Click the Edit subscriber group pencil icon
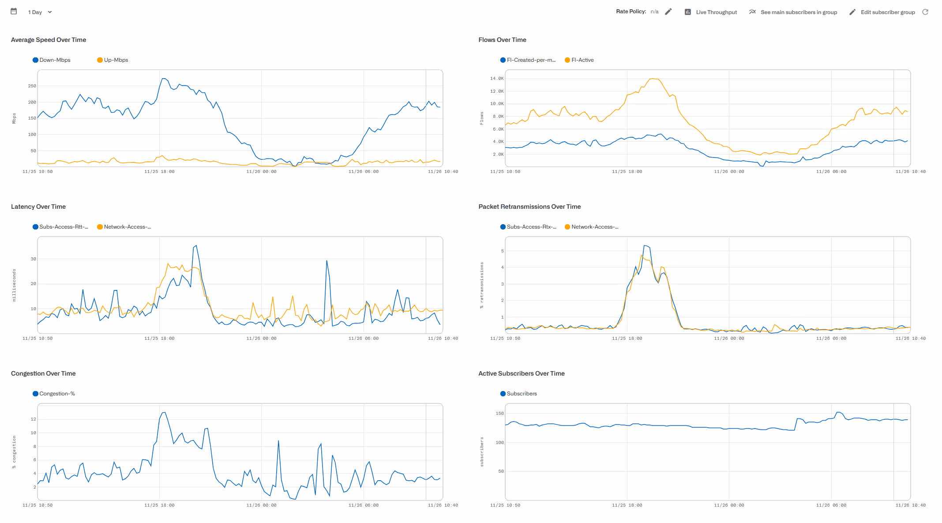Viewport: 942px width, 523px height. point(852,12)
